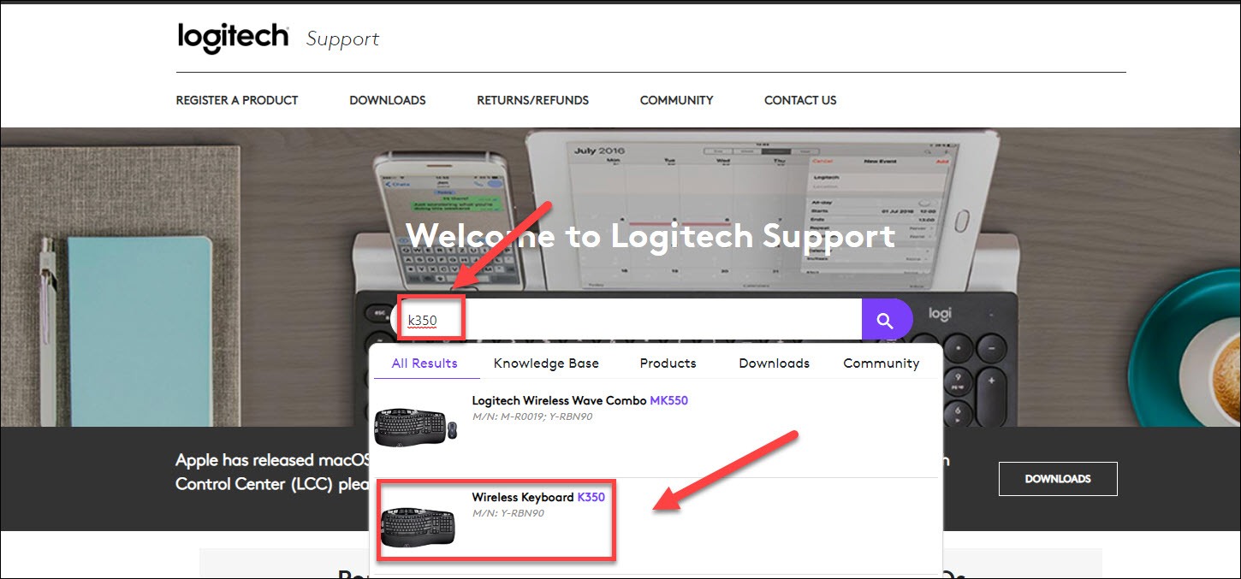Switch to the Community results tab
The width and height of the screenshot is (1241, 579).
[x=880, y=363]
